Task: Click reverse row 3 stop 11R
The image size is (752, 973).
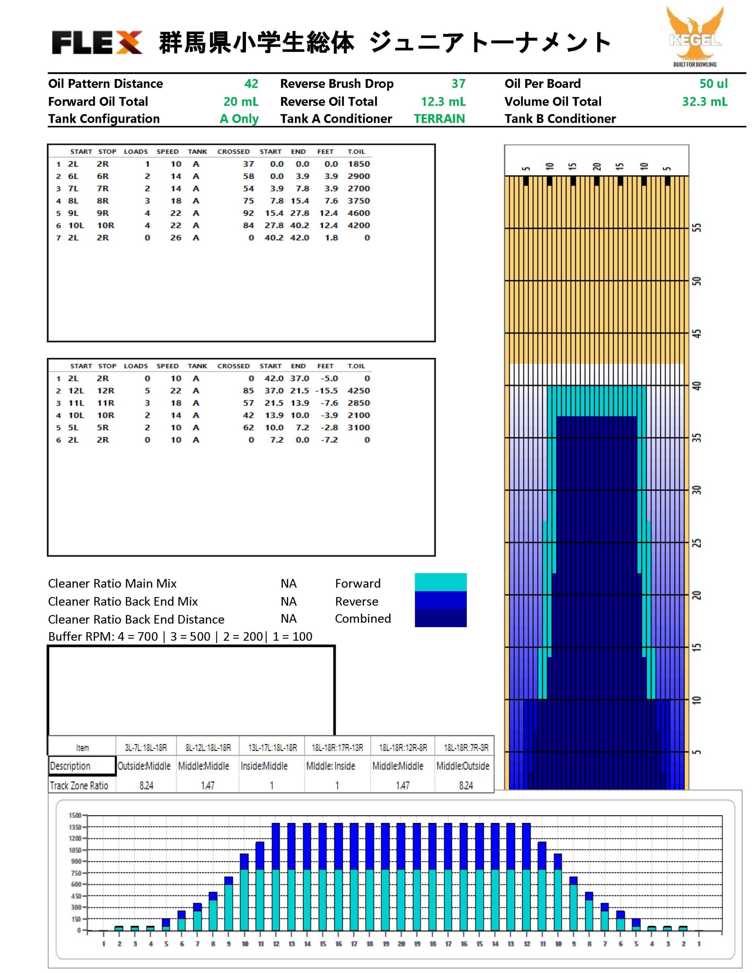Action: point(106,403)
